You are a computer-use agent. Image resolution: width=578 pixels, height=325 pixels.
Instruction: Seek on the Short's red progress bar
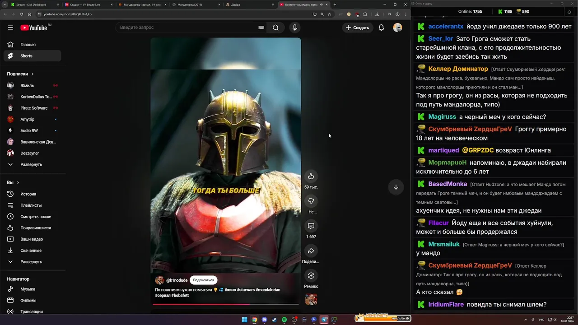tap(225, 304)
